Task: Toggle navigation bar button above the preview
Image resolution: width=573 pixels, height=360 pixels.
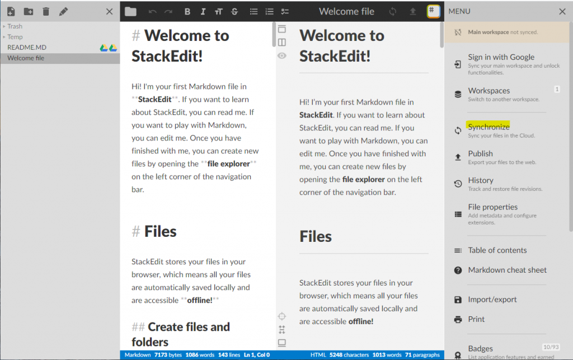Action: click(x=282, y=29)
